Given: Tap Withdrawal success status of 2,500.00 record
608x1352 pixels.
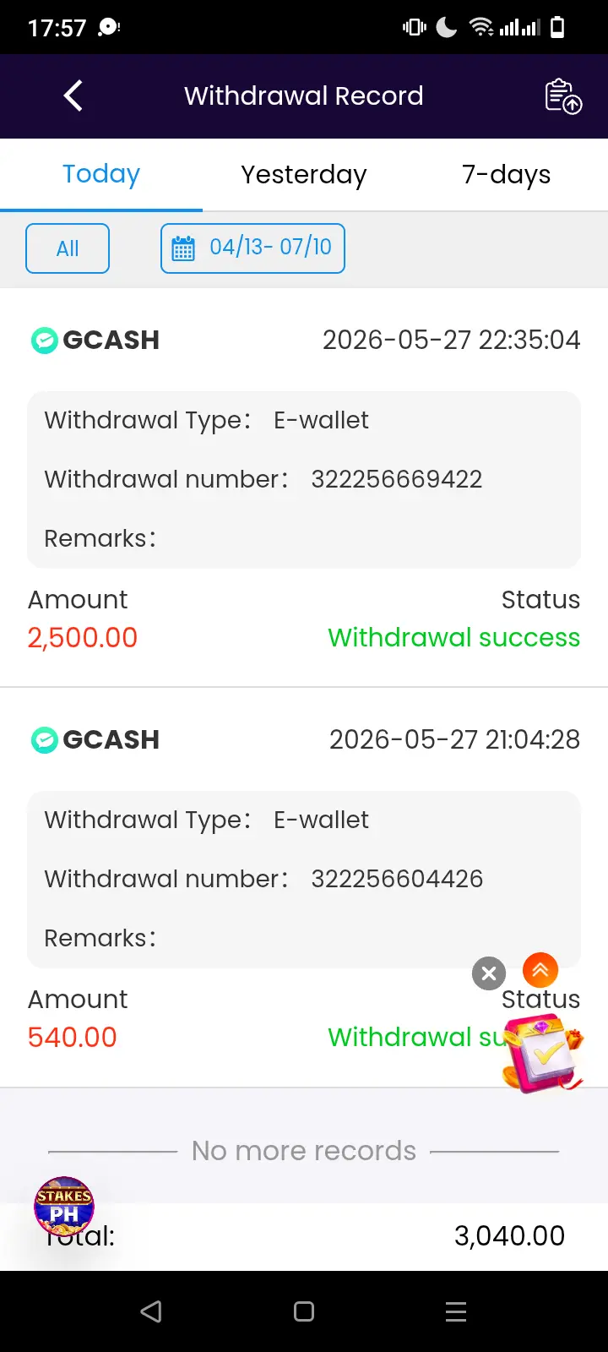Looking at the screenshot, I should point(454,637).
